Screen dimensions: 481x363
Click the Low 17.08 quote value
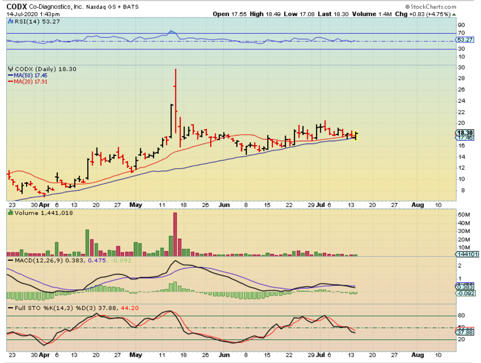click(299, 14)
